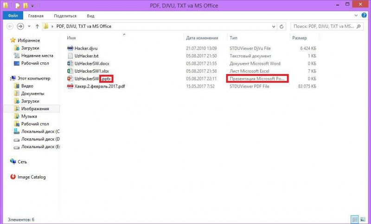Select the UzHackerSW.pptx PowerPoint icon
Image resolution: width=371 pixels, height=224 pixels.
(70, 78)
